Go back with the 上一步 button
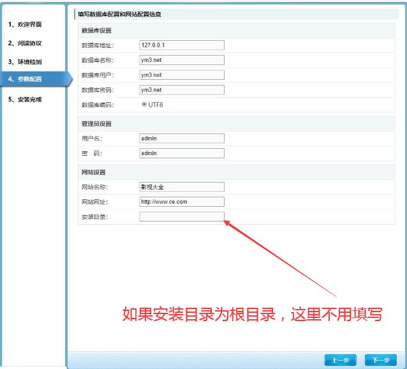407x369 pixels. (x=340, y=360)
